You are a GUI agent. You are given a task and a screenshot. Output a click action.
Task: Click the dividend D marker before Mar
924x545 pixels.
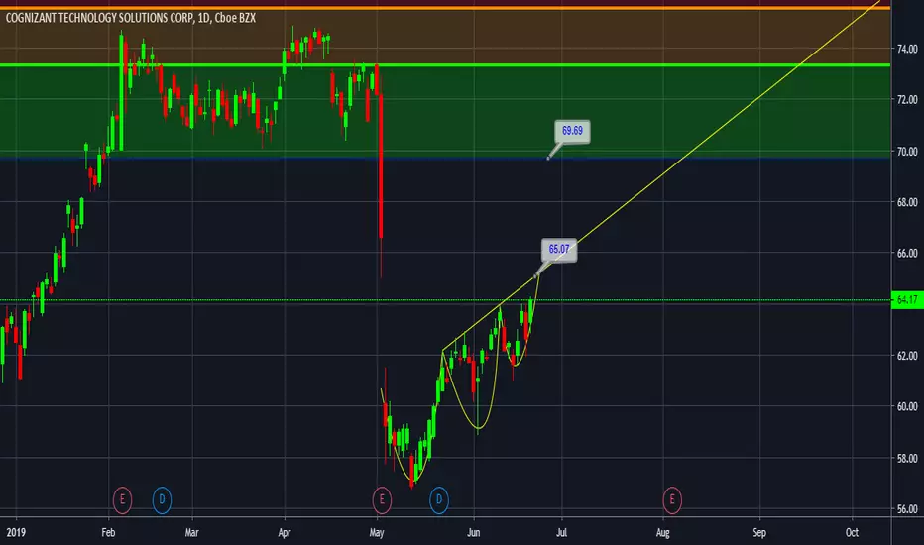[162, 500]
